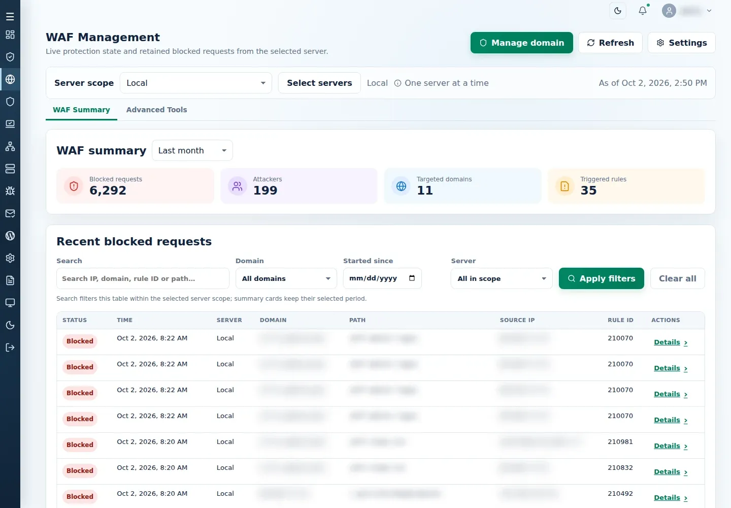
Task: View Details for the rule 210981 row
Action: 671,446
